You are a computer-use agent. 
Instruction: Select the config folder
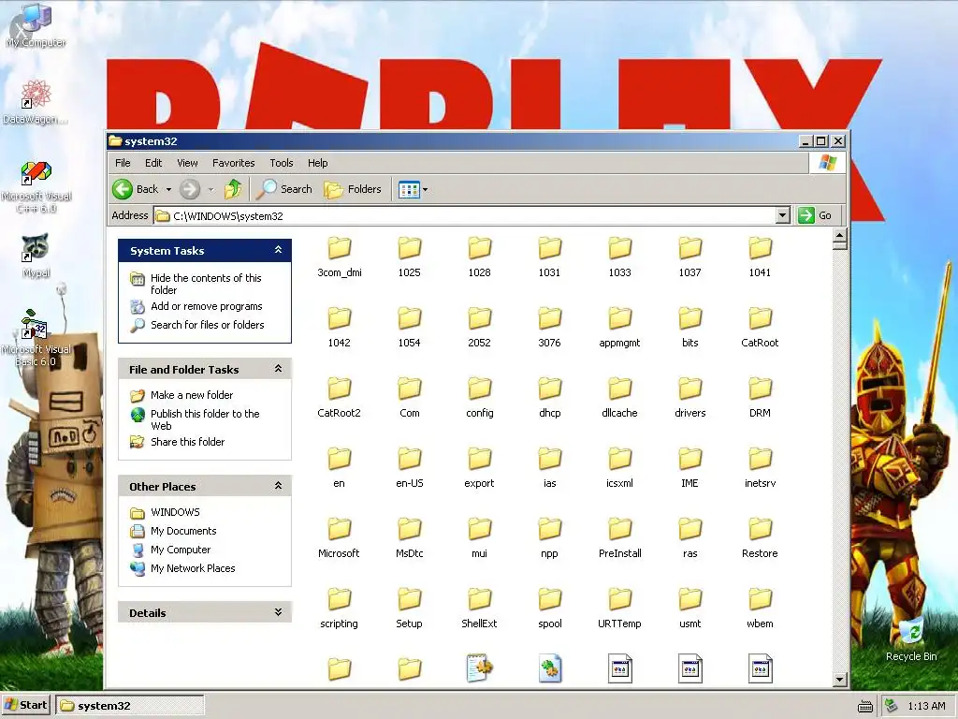(x=480, y=398)
